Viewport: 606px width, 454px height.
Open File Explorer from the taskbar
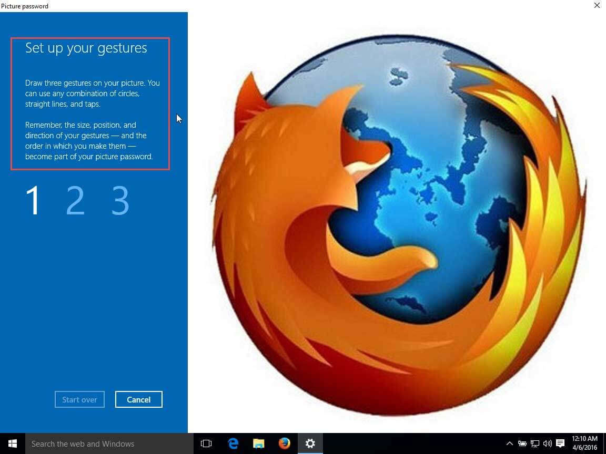(x=259, y=443)
